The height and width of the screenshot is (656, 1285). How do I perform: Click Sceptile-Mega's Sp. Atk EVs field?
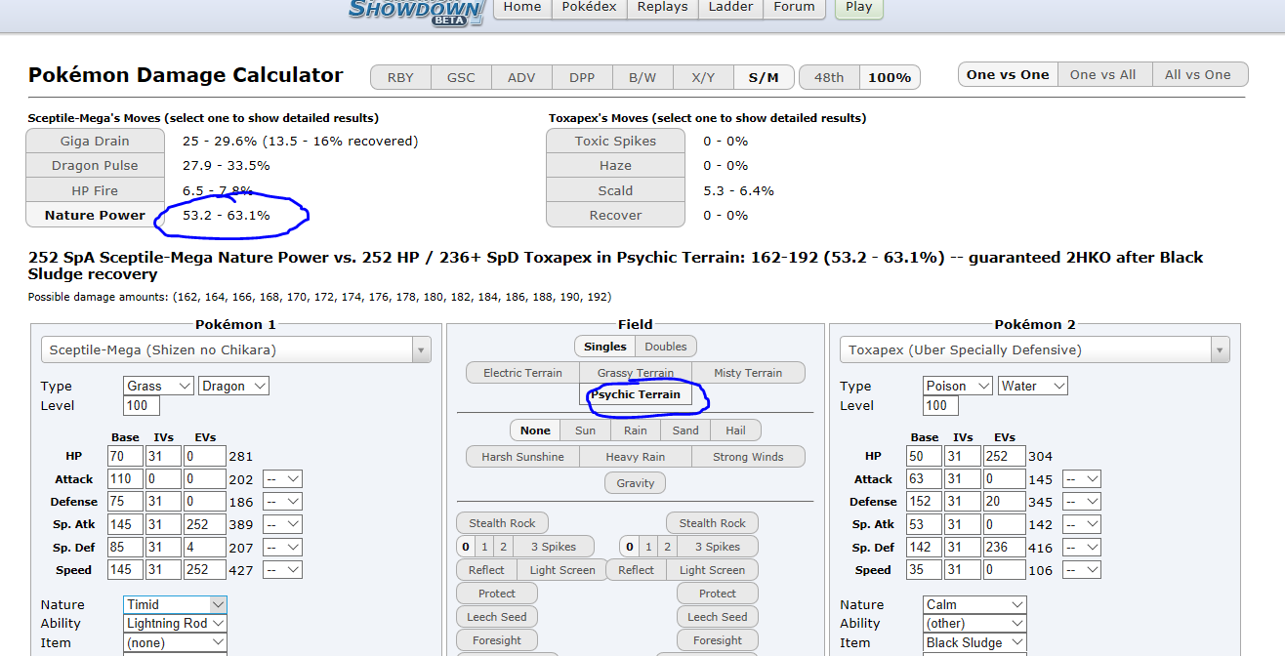tap(204, 525)
